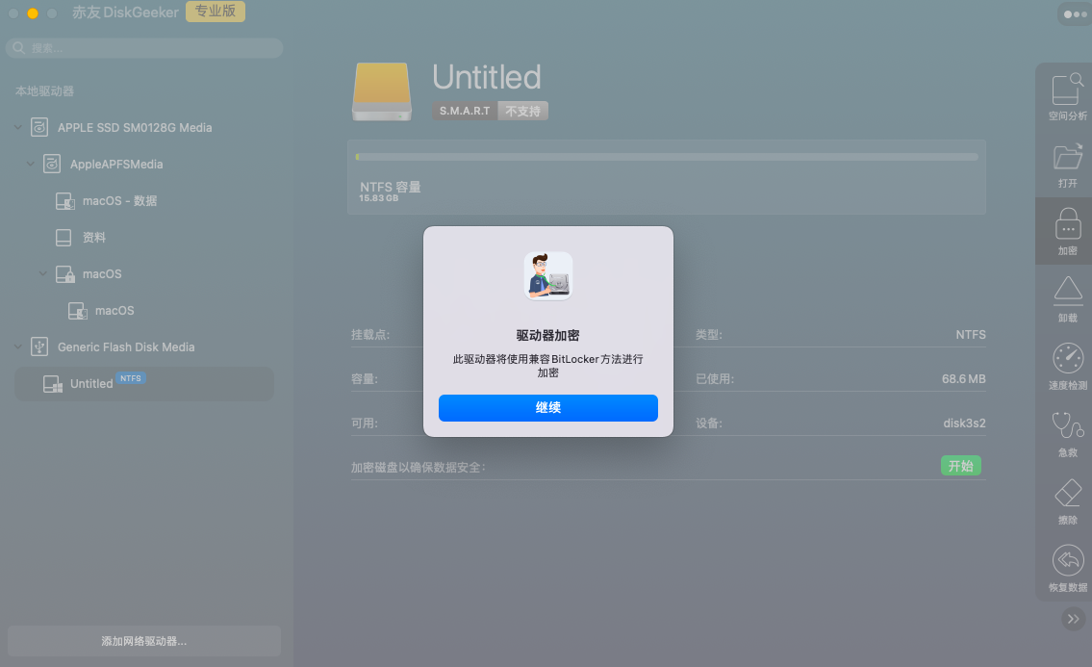Select the Untitled NTFS volume
The width and height of the screenshot is (1092, 667).
(144, 384)
